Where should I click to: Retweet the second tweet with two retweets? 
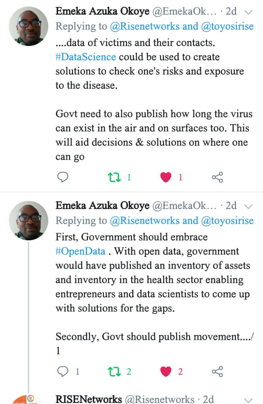click(113, 371)
